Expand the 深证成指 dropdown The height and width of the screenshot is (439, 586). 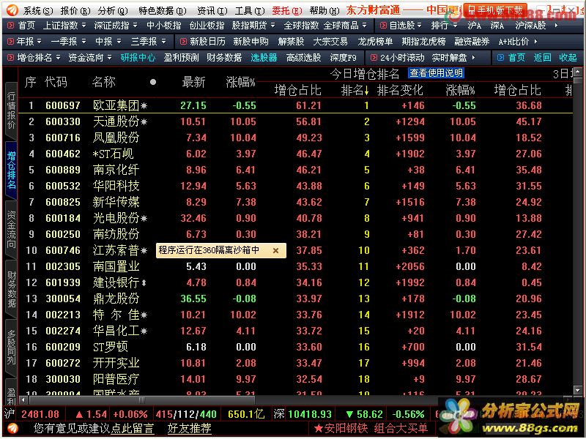pyautogui.click(x=135, y=26)
